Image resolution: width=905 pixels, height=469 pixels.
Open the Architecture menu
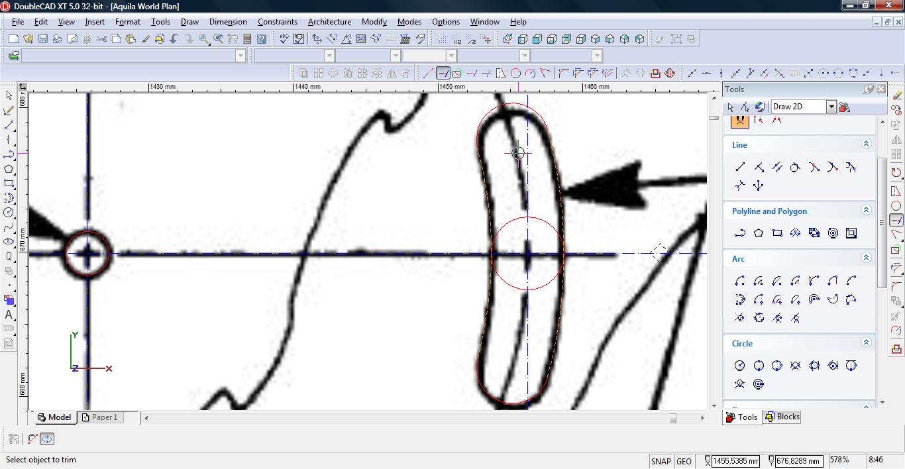[329, 22]
